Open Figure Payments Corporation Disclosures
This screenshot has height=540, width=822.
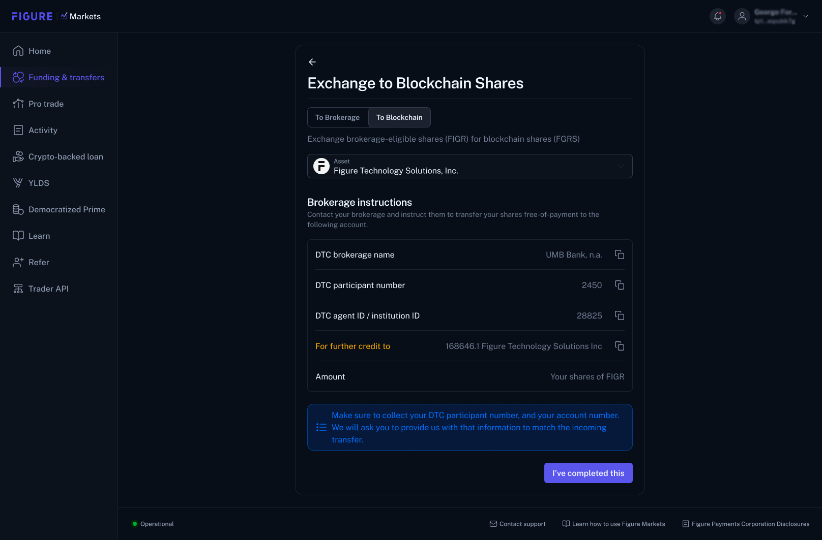pos(746,524)
